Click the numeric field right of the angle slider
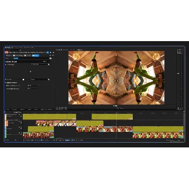The image size is (189, 189). point(39,79)
